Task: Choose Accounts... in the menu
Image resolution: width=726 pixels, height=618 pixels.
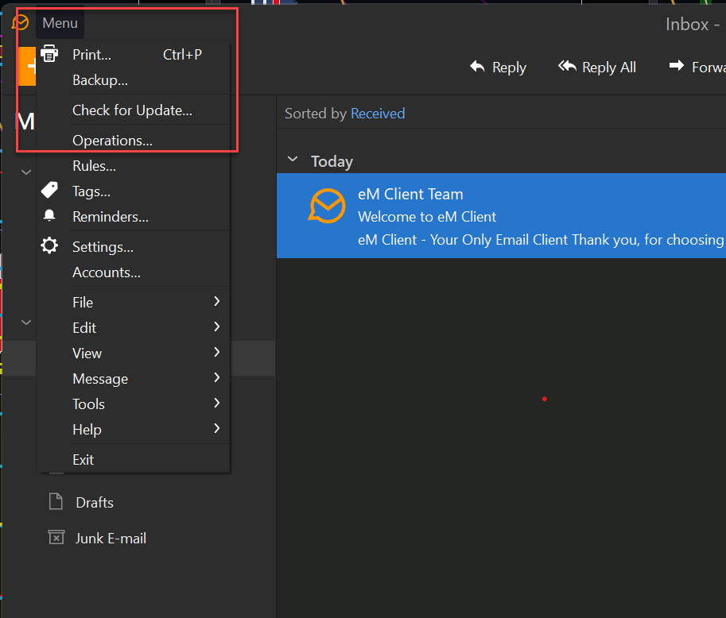Action: point(133,272)
